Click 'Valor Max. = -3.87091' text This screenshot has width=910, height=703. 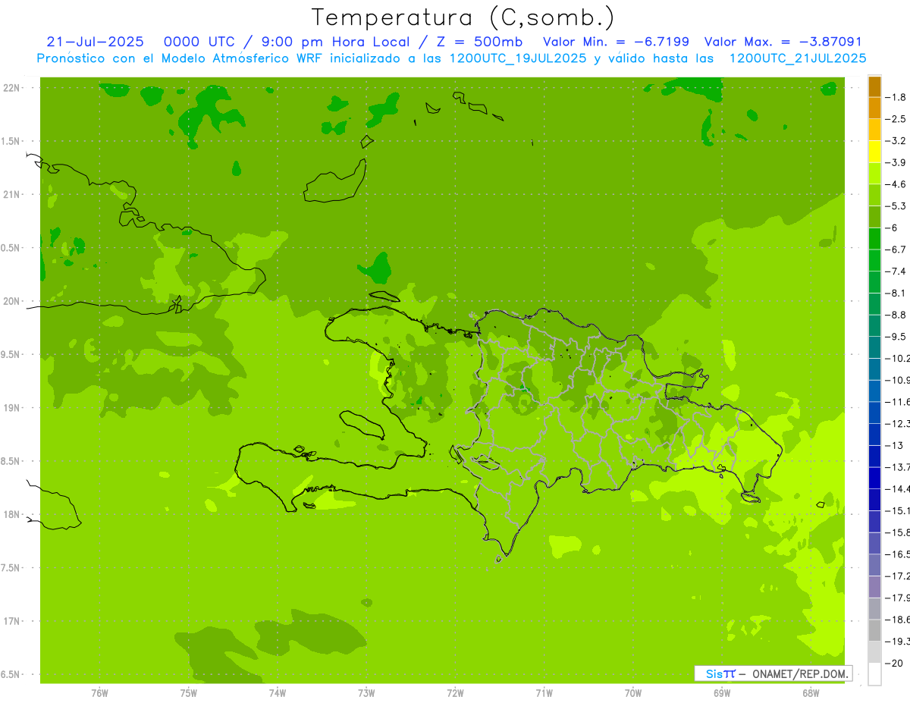(783, 42)
